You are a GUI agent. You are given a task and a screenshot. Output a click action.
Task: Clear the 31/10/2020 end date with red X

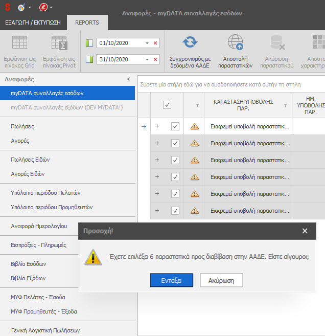155,59
